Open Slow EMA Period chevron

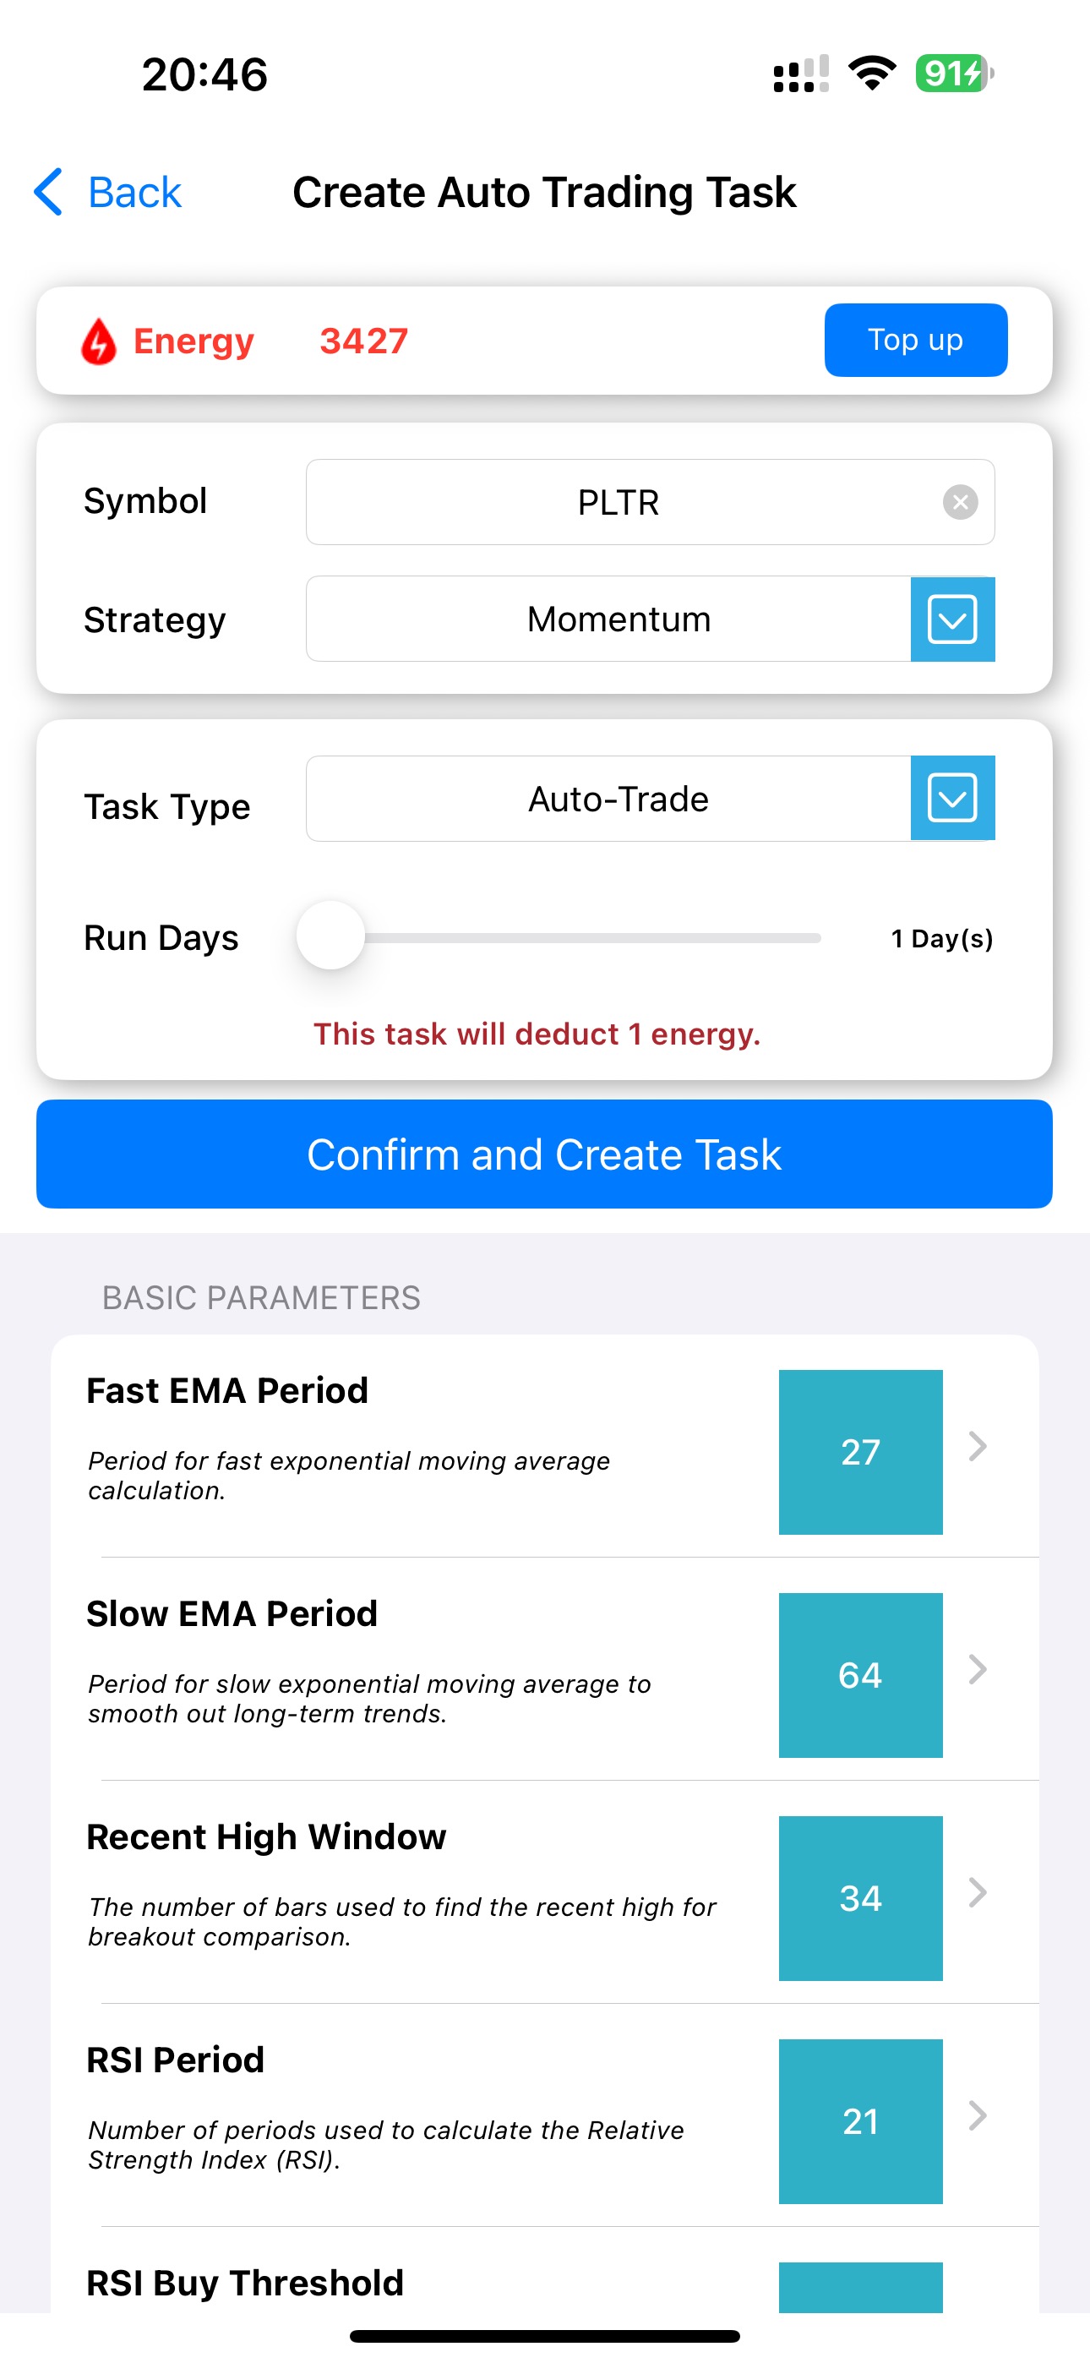pos(978,1669)
